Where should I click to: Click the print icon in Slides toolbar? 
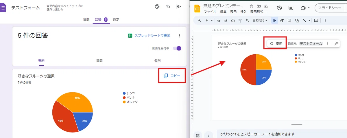tap(233, 20)
